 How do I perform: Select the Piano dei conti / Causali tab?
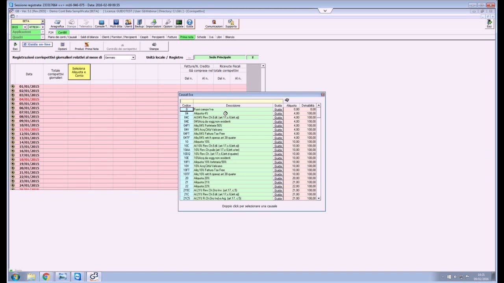coord(62,37)
